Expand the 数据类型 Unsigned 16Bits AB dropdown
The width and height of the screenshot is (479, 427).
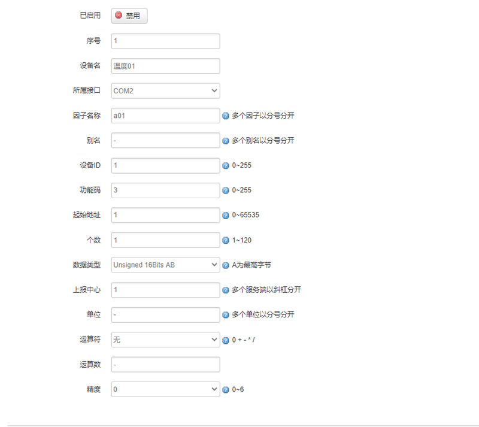coord(165,265)
